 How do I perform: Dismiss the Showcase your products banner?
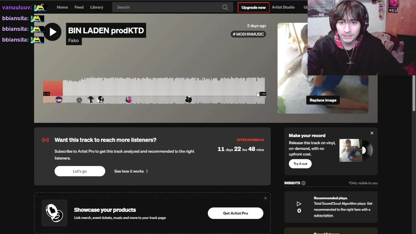point(266,198)
